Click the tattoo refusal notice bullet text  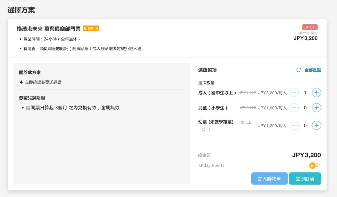[83, 49]
